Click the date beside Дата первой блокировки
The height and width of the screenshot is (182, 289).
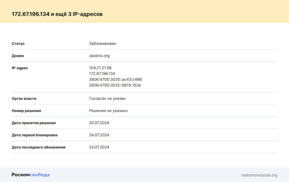(99, 135)
